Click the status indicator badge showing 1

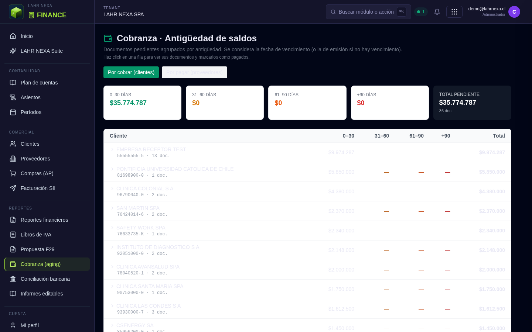[421, 12]
